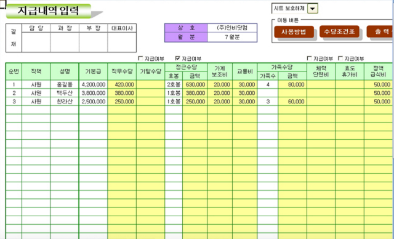Click the 효도휴가비 column header
This screenshot has width=394, height=239.
pos(350,71)
